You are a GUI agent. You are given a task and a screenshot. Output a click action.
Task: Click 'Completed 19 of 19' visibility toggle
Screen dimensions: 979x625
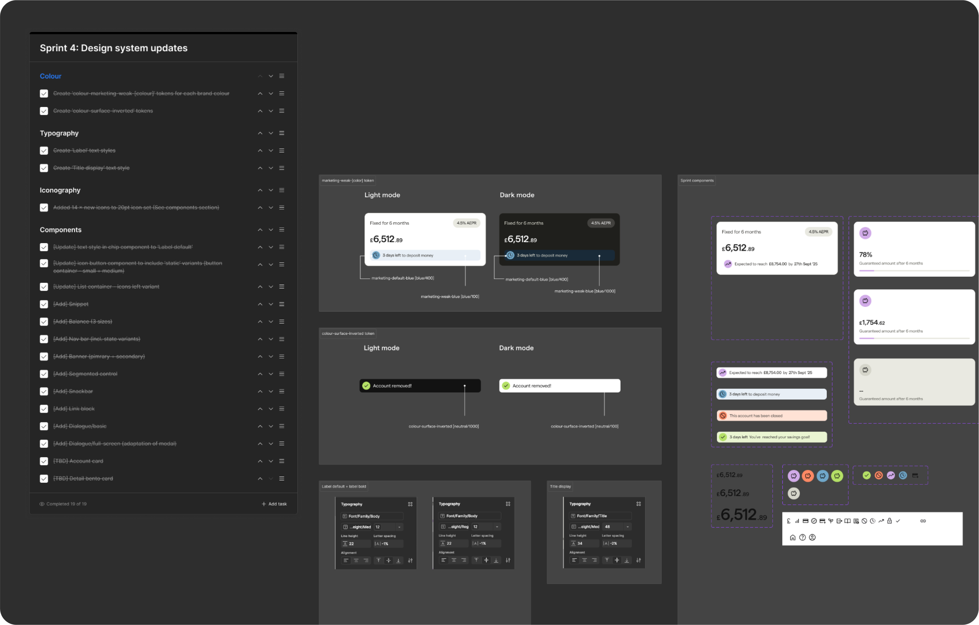tap(42, 504)
